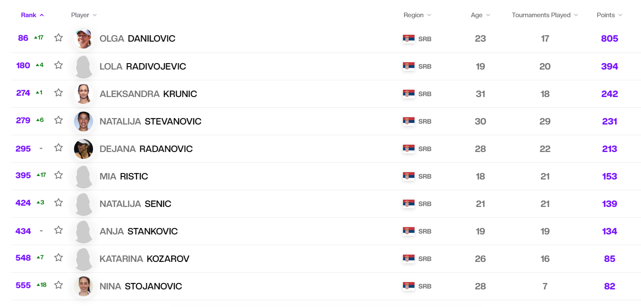
Task: Sort list by the Age header
Action: click(x=480, y=15)
